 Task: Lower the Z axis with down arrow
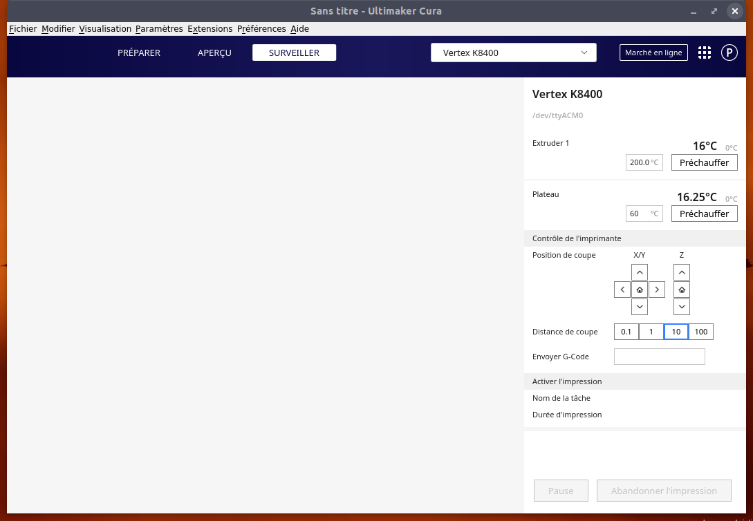tap(682, 307)
